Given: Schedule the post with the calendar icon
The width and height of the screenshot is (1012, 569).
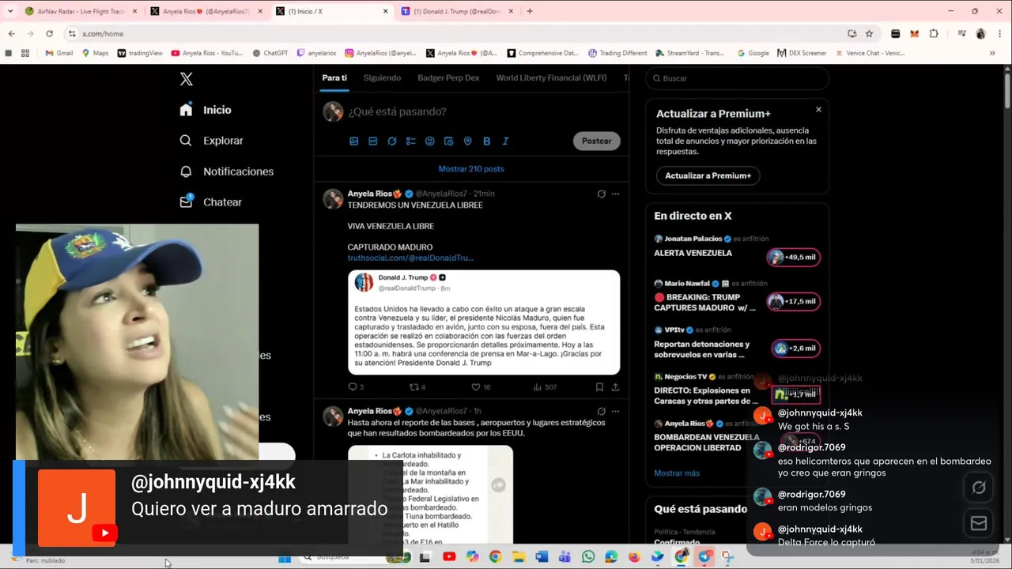Looking at the screenshot, I should click(x=449, y=141).
